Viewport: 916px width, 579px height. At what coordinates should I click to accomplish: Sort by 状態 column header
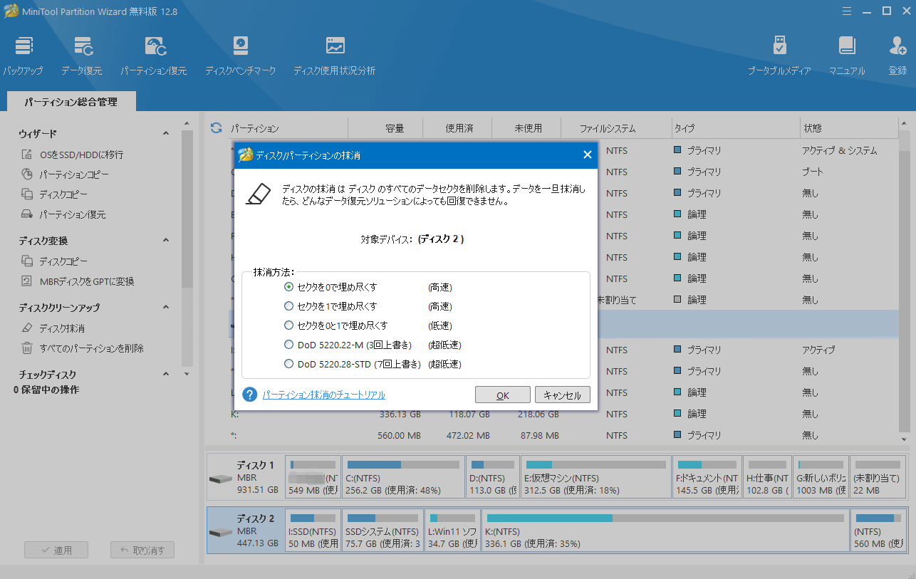tap(849, 128)
